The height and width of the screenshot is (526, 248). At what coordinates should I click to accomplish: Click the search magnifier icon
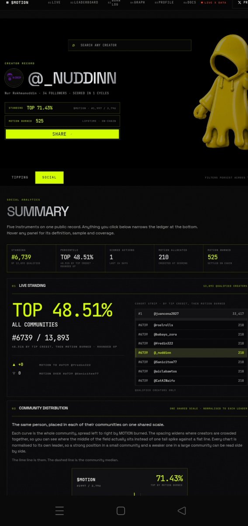point(73,45)
